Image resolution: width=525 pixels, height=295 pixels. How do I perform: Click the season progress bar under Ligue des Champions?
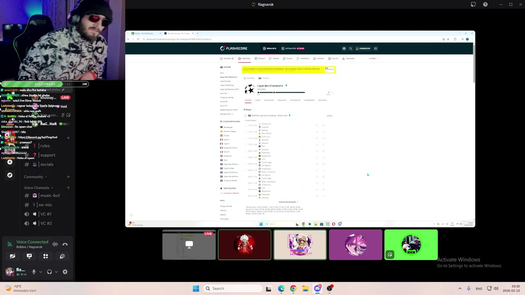[x=281, y=93]
